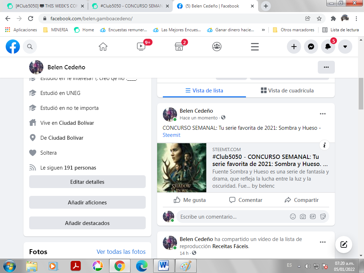Screen dimensions: 364x273
Task: Click the UNEG study entry
Action: (60, 93)
